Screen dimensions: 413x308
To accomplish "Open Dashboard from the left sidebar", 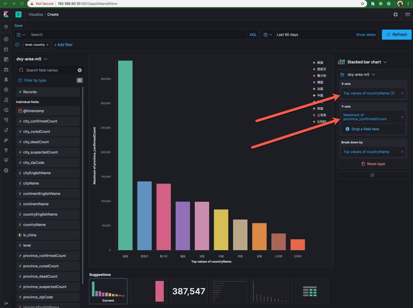I will [6, 59].
